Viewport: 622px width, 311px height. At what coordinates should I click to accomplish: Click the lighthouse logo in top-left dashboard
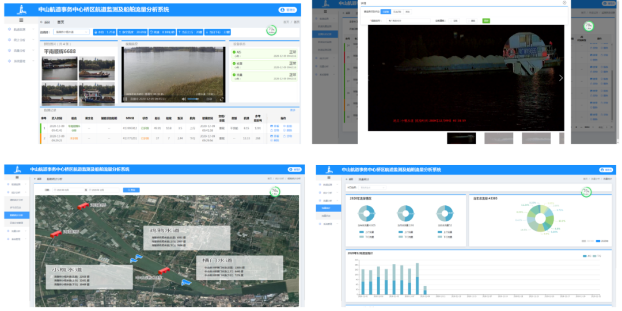point(21,9)
